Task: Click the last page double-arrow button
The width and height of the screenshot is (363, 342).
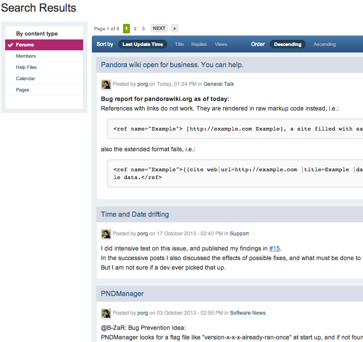Action: tap(174, 29)
